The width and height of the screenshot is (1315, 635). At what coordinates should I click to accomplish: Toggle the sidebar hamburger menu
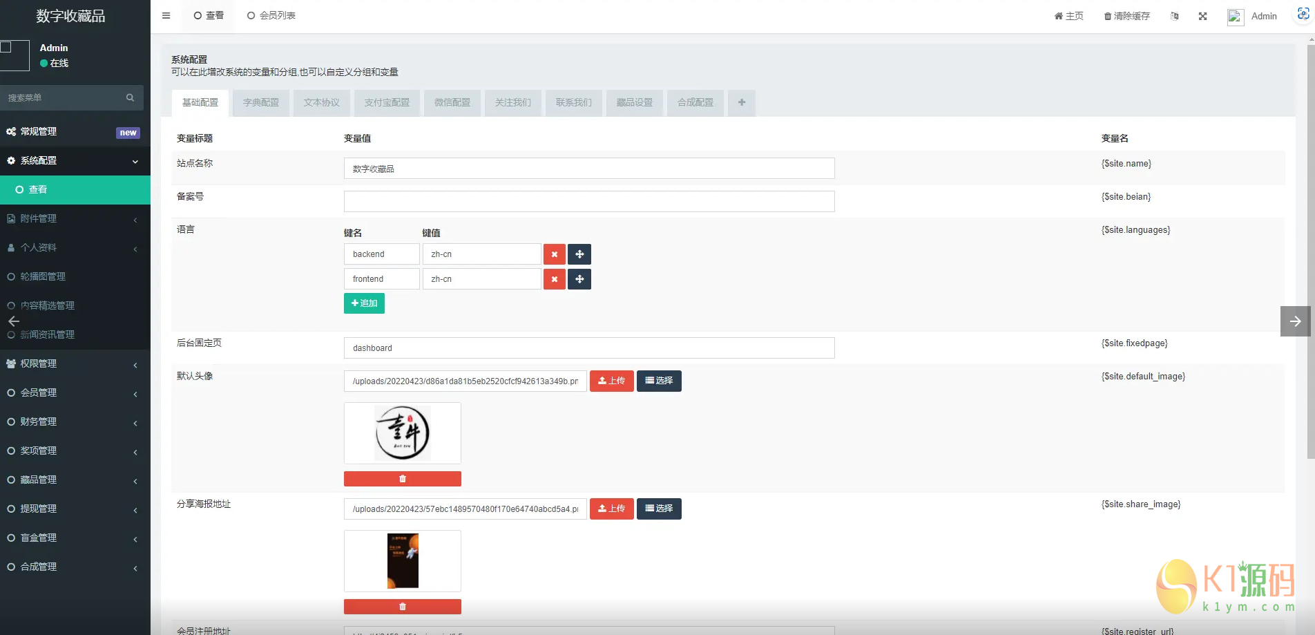pyautogui.click(x=166, y=16)
